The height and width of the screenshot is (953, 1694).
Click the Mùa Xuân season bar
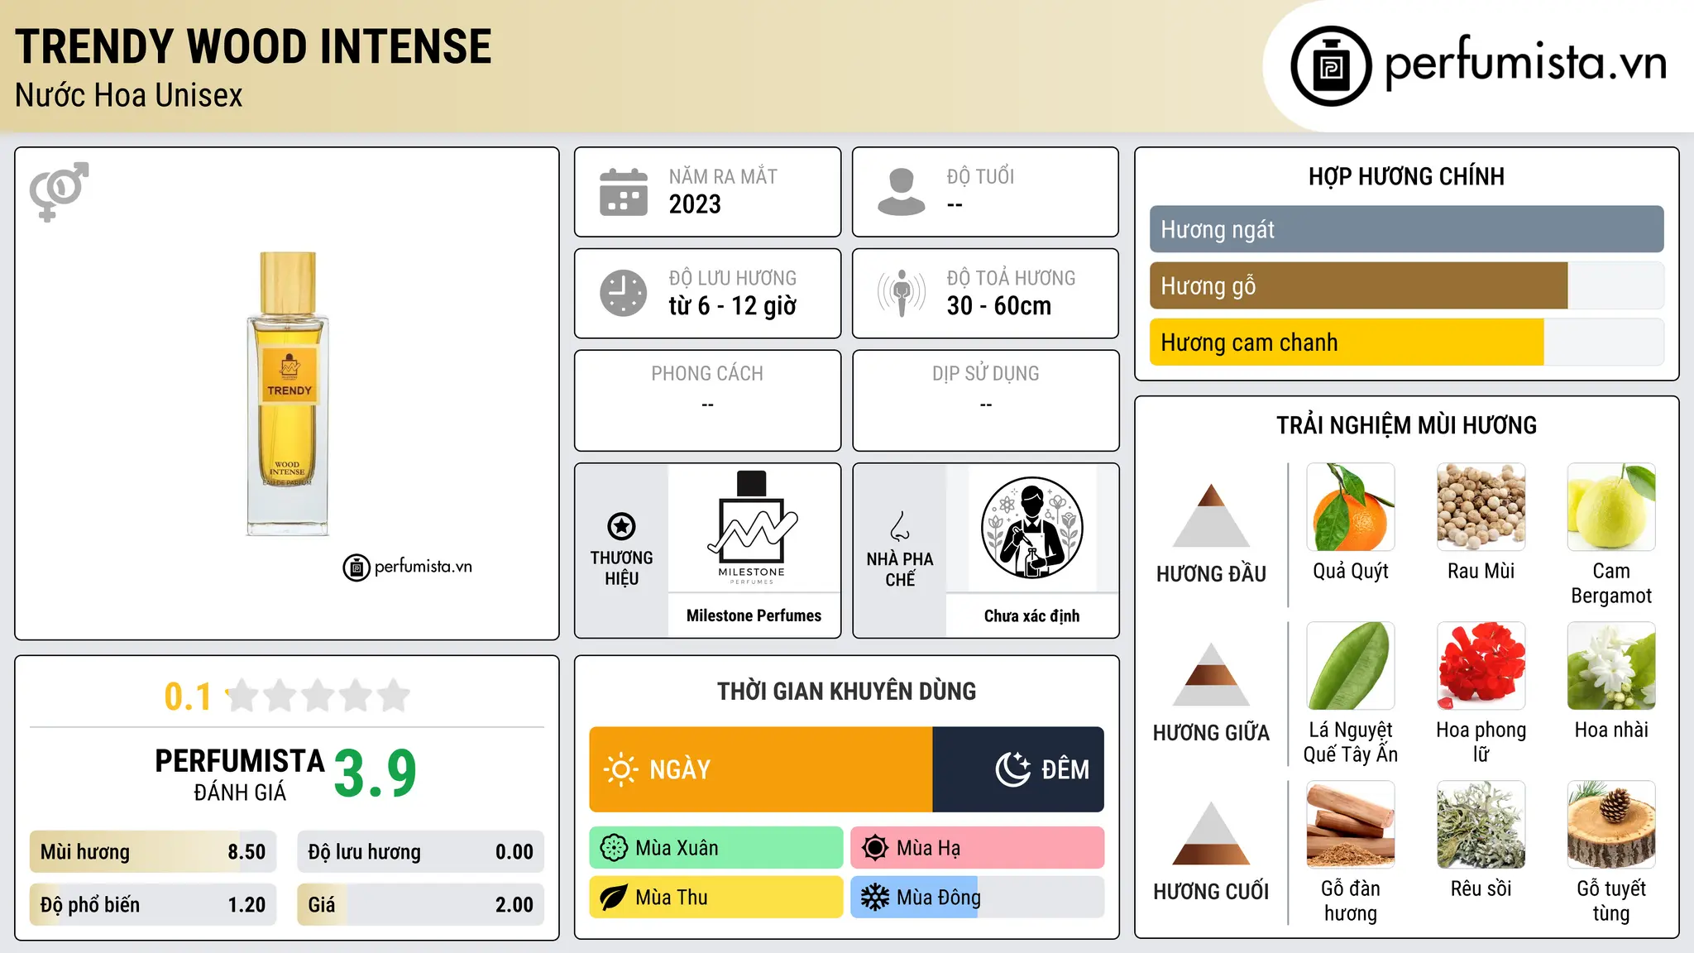coord(716,848)
